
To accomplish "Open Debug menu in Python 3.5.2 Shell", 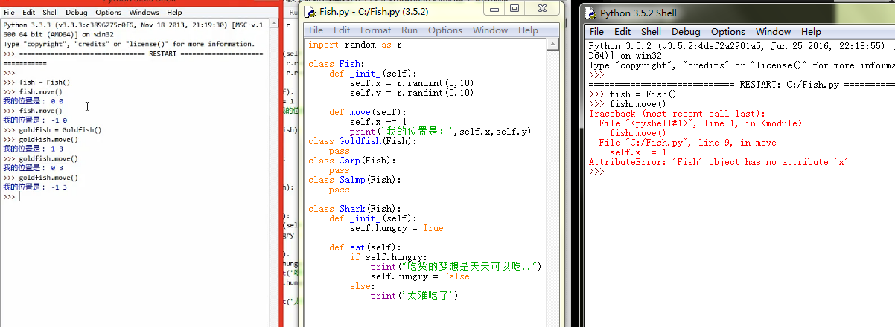I will 685,32.
